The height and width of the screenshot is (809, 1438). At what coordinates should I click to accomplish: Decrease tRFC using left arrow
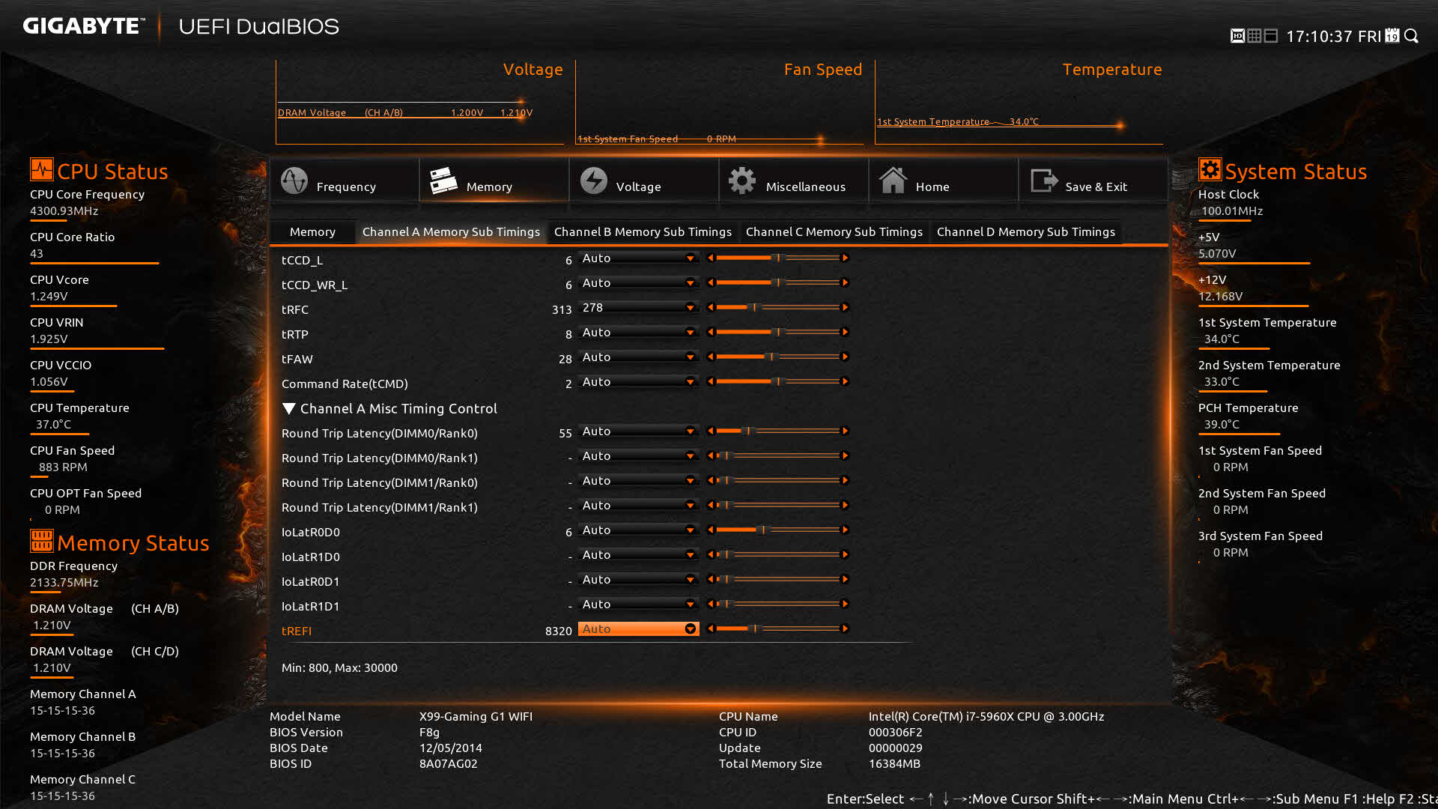[711, 307]
